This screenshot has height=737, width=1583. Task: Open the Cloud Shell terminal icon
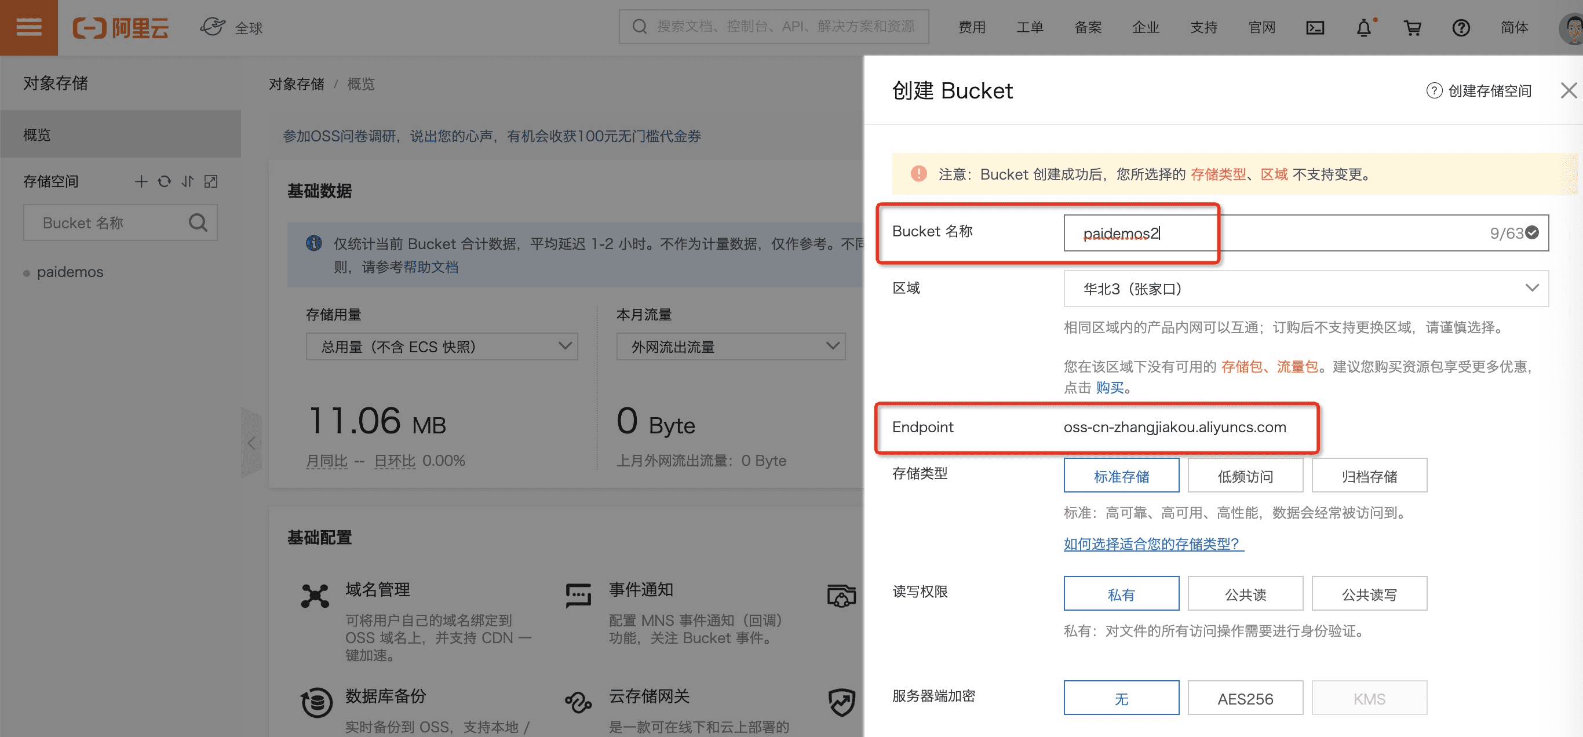[1315, 28]
